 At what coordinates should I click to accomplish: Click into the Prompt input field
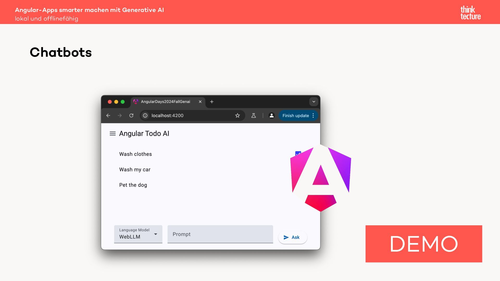[x=220, y=234]
